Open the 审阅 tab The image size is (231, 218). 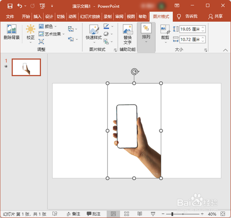(x=119, y=17)
